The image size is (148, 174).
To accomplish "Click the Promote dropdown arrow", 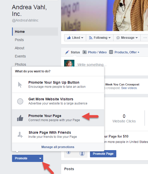I will pos(40,158).
